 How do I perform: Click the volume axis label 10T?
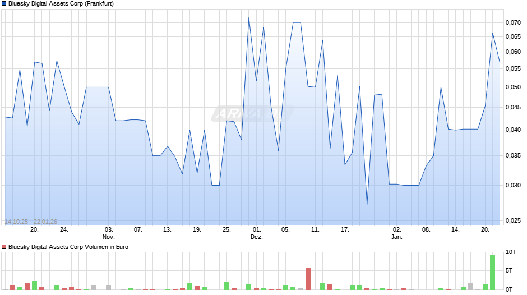coord(511,252)
